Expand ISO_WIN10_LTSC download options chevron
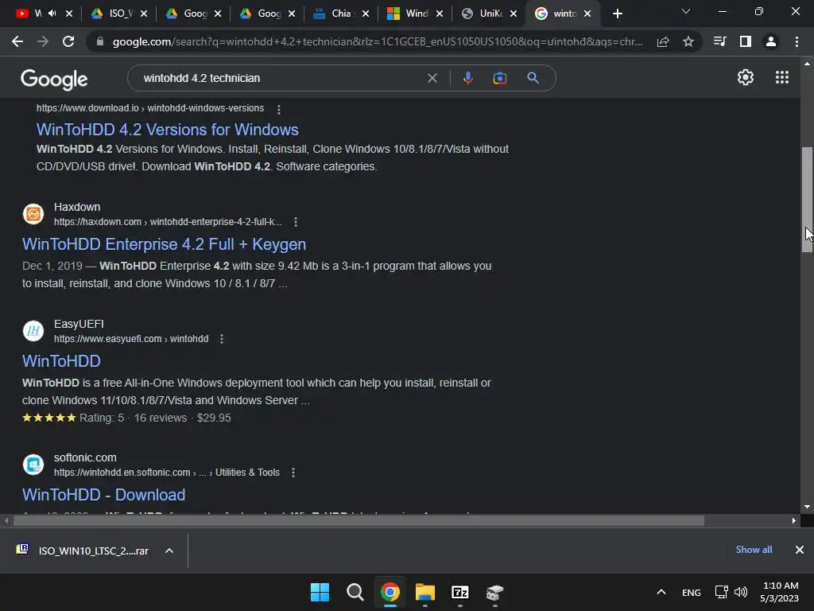This screenshot has height=611, width=814. click(x=169, y=551)
